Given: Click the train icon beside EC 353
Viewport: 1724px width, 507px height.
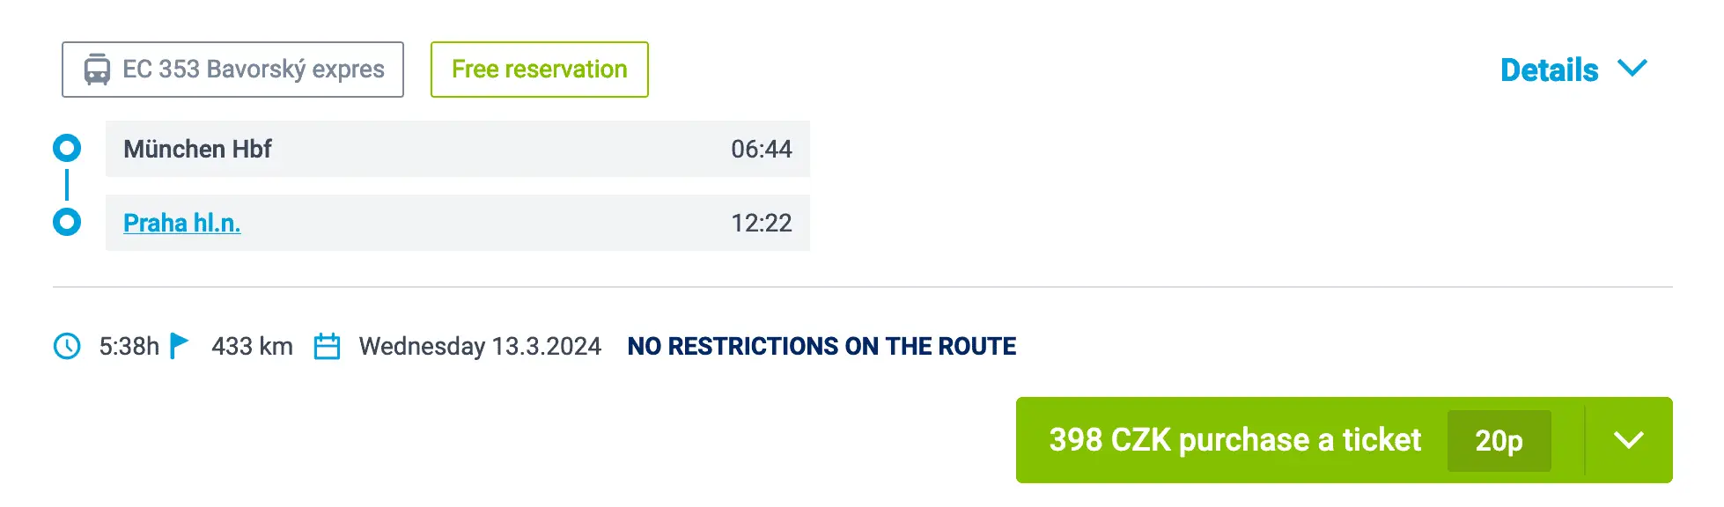Looking at the screenshot, I should (x=97, y=70).
